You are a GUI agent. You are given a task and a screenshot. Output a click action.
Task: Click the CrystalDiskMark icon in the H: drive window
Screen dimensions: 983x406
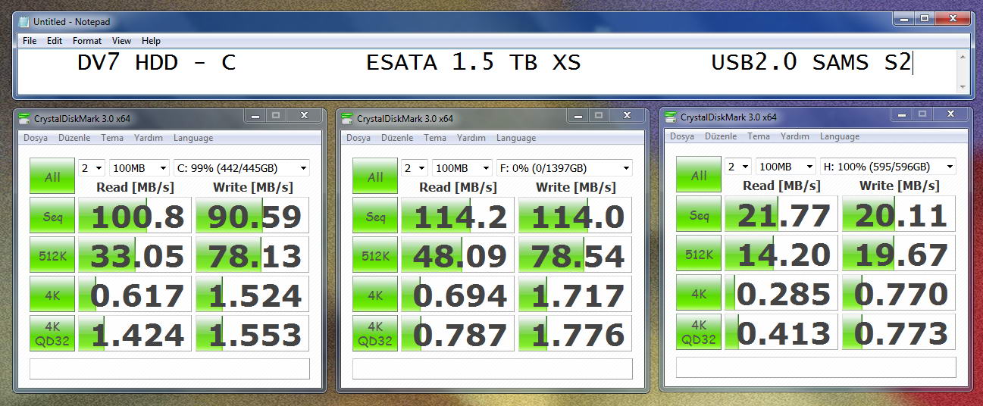(x=671, y=117)
